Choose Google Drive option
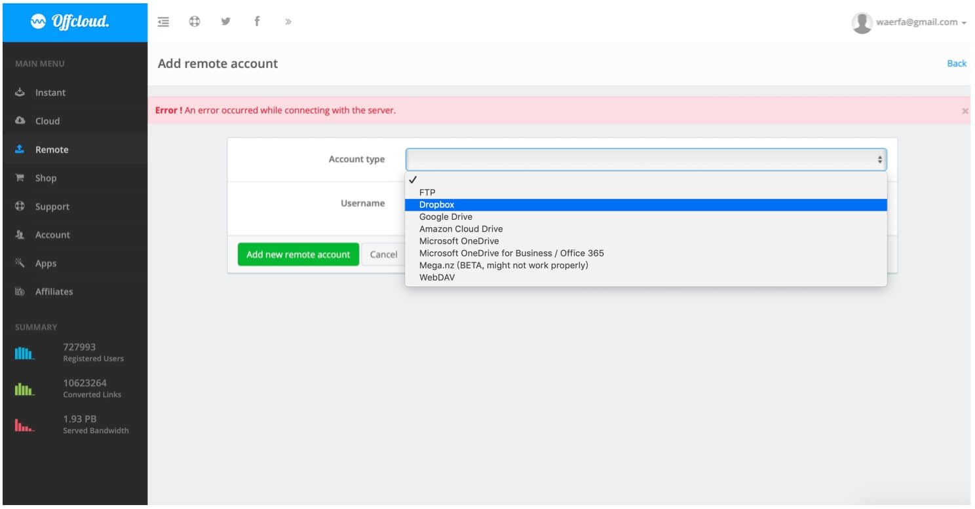The width and height of the screenshot is (975, 509). point(646,217)
